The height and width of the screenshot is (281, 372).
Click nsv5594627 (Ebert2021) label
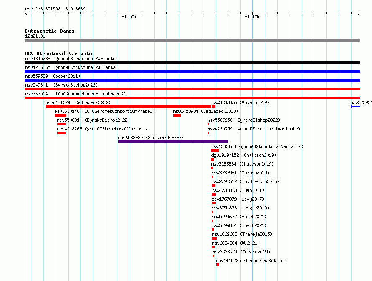tap(239, 217)
